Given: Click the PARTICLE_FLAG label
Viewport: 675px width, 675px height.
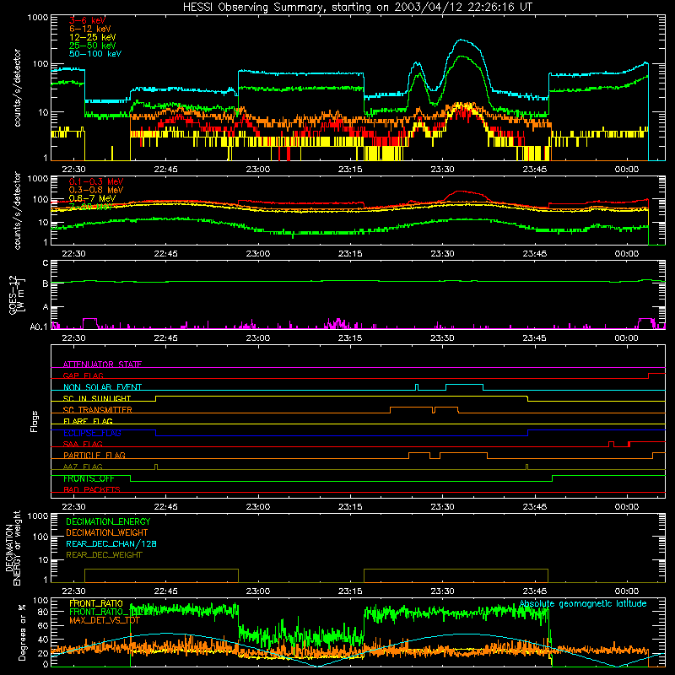Looking at the screenshot, I should click(94, 455).
